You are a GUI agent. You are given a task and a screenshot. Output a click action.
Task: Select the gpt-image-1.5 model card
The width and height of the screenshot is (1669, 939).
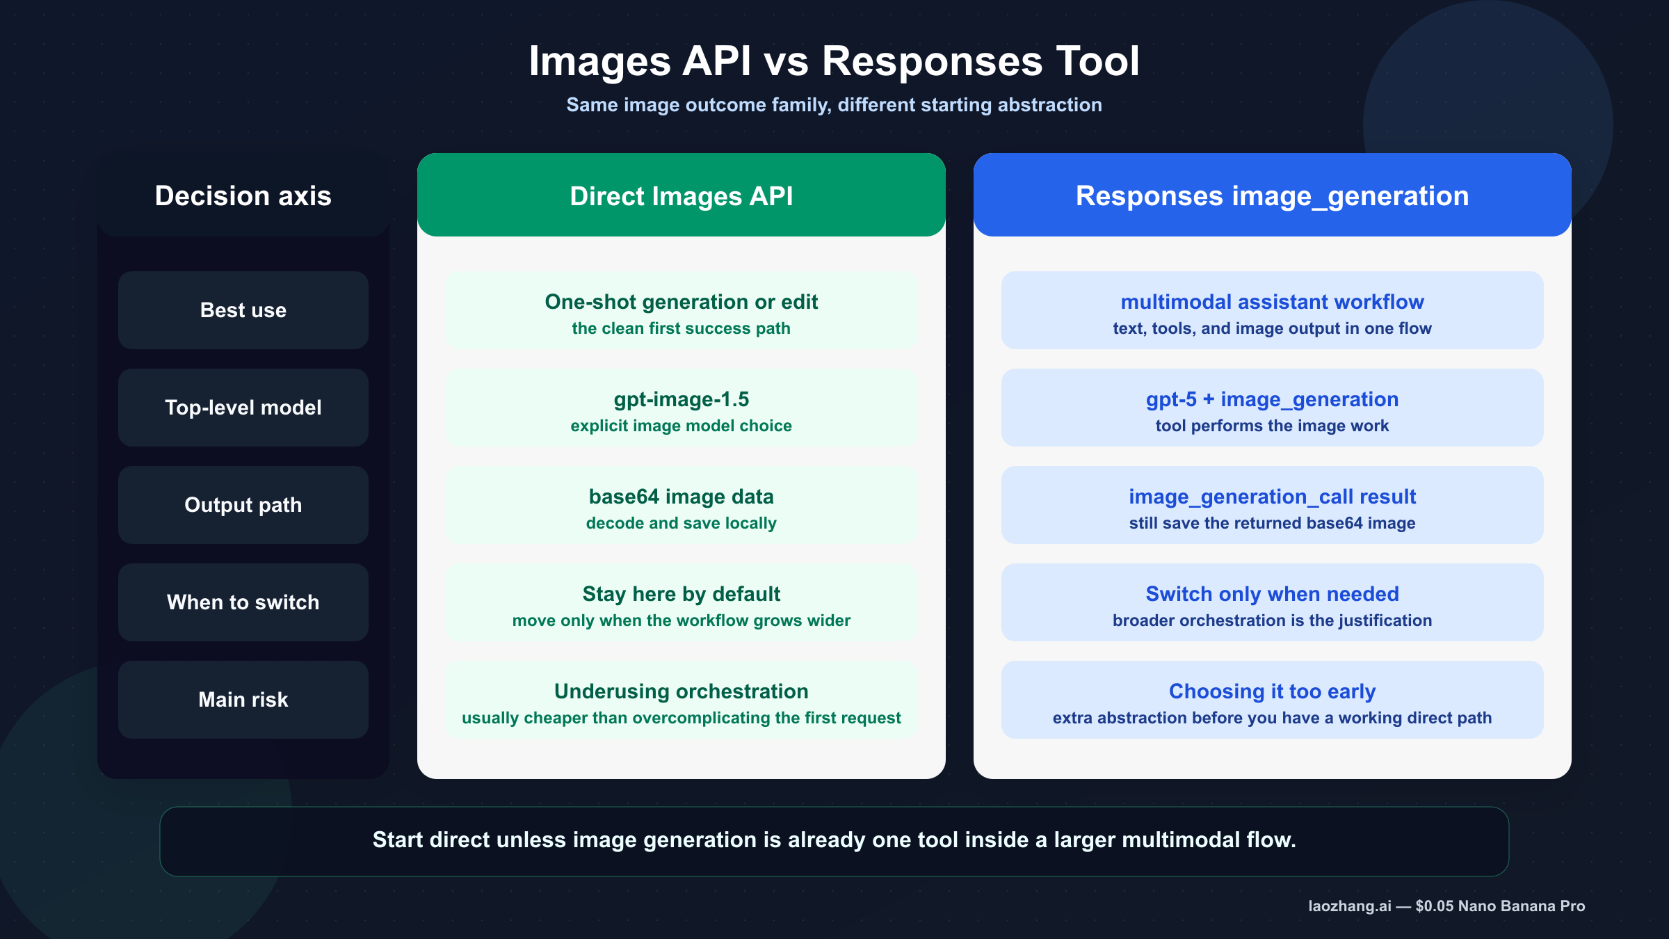(x=682, y=408)
